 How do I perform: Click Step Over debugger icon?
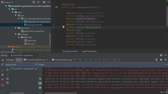tap(86, 60)
